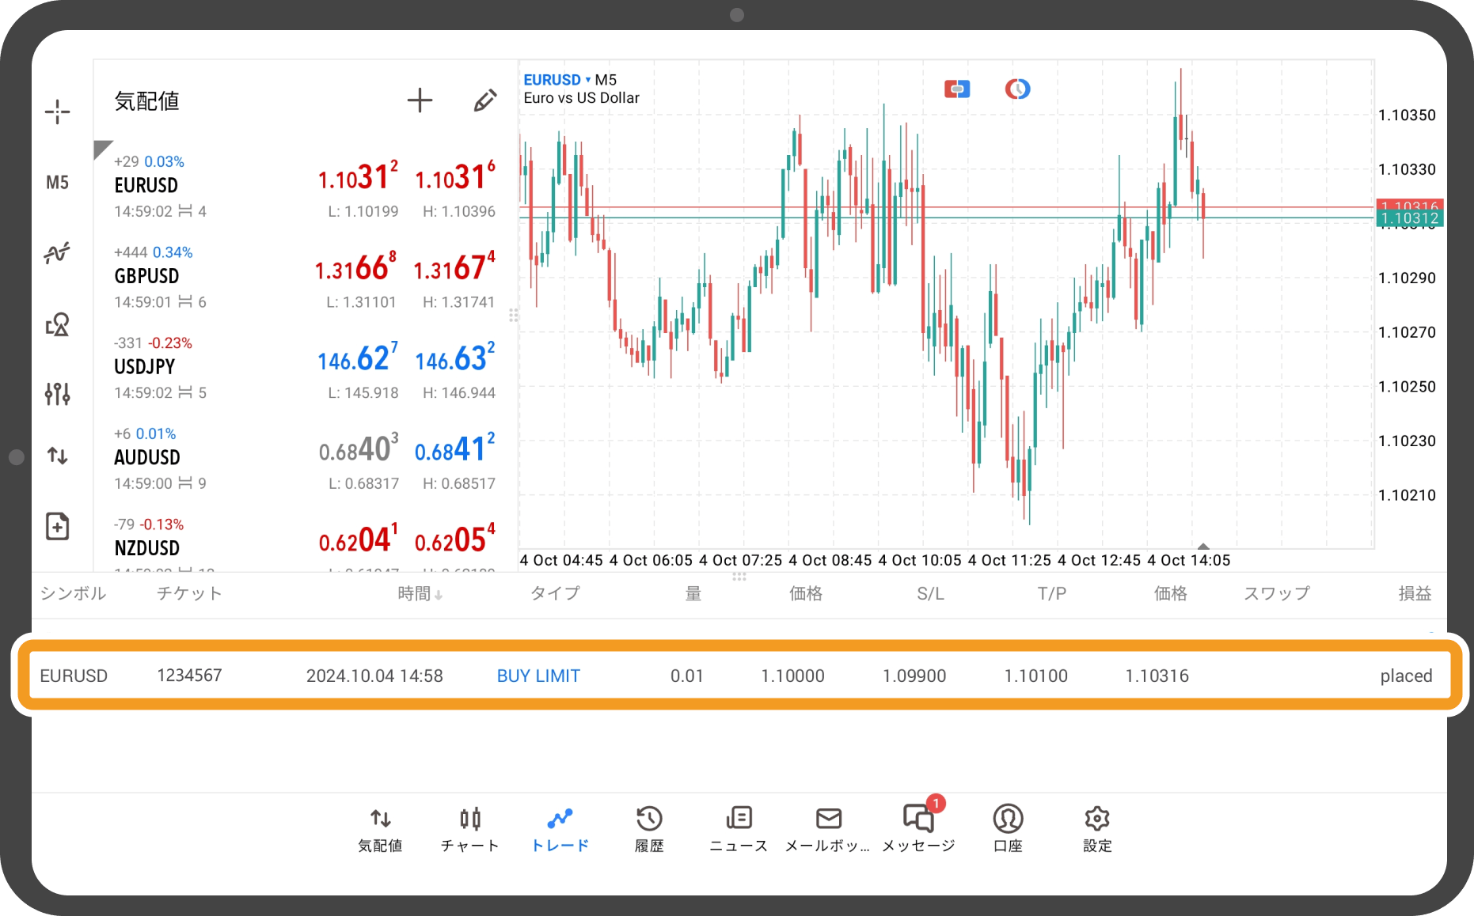Click the タイプ column header
The image size is (1474, 916).
(x=555, y=593)
